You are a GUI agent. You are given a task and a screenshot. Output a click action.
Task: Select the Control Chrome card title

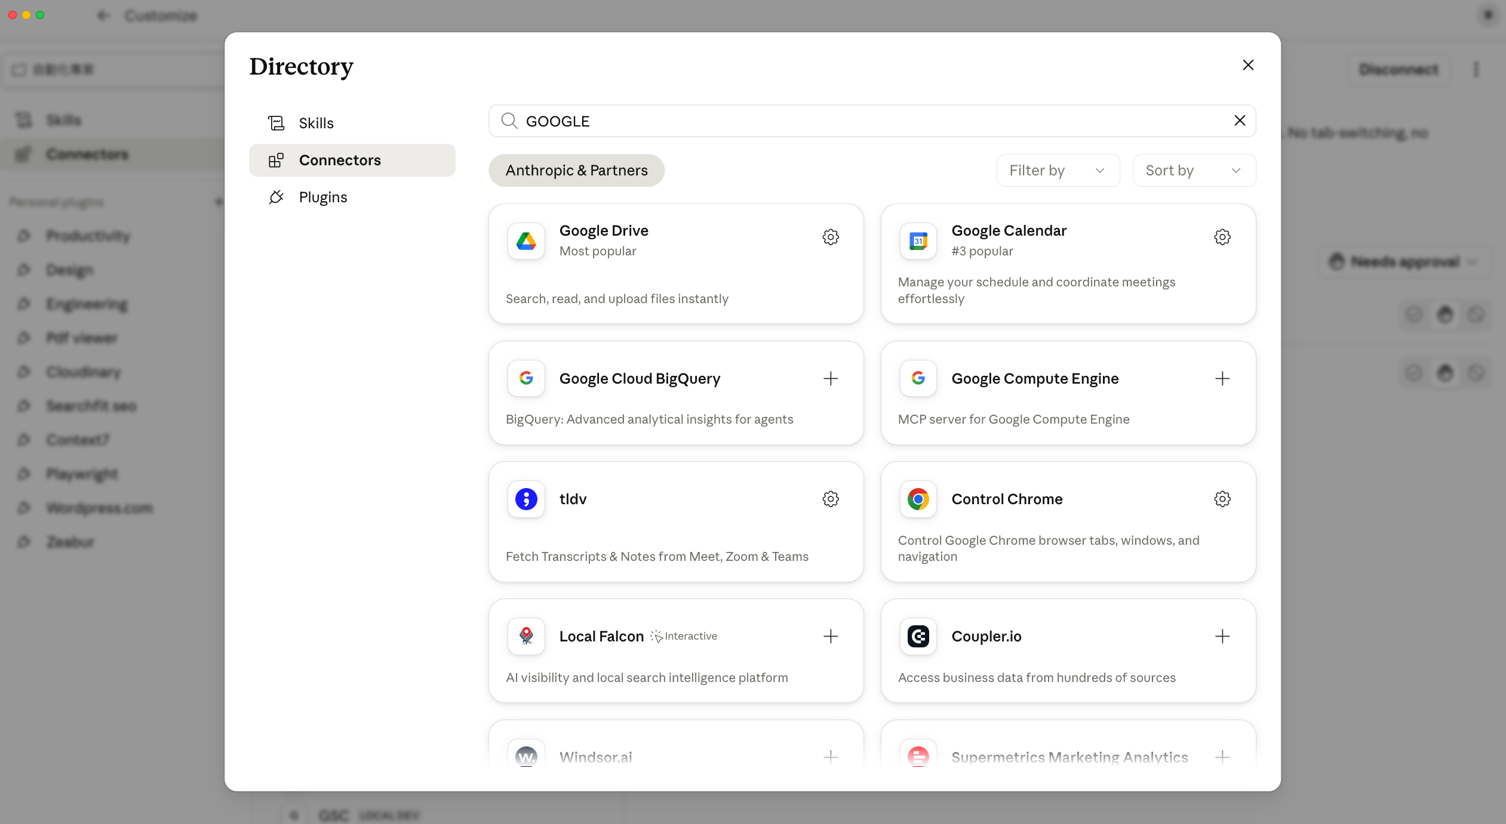coord(1007,499)
